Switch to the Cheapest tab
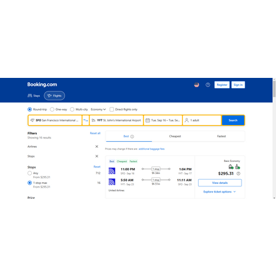This screenshot has width=276, height=276. tap(175, 136)
